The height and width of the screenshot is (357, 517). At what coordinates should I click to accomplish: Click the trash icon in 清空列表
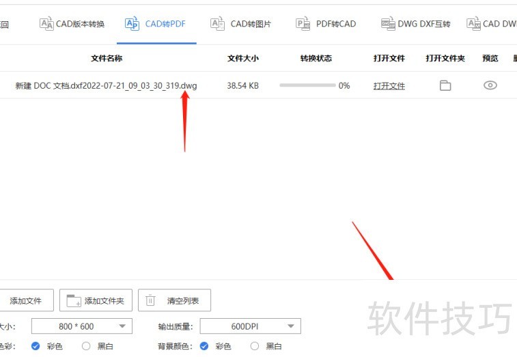pos(150,300)
